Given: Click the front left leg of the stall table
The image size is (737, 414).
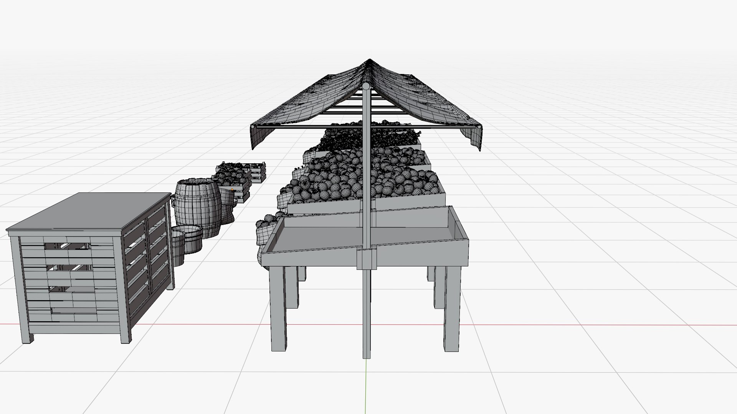Looking at the screenshot, I should click(x=278, y=309).
